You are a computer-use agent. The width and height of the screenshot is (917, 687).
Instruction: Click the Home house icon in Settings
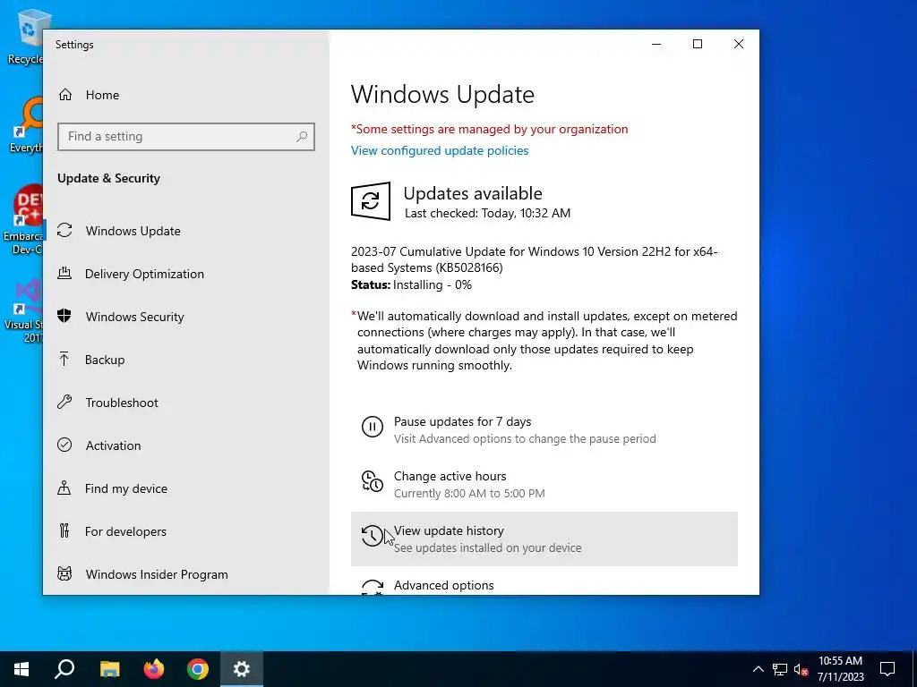click(64, 95)
